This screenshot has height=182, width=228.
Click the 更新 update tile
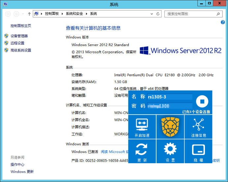tap(142, 151)
